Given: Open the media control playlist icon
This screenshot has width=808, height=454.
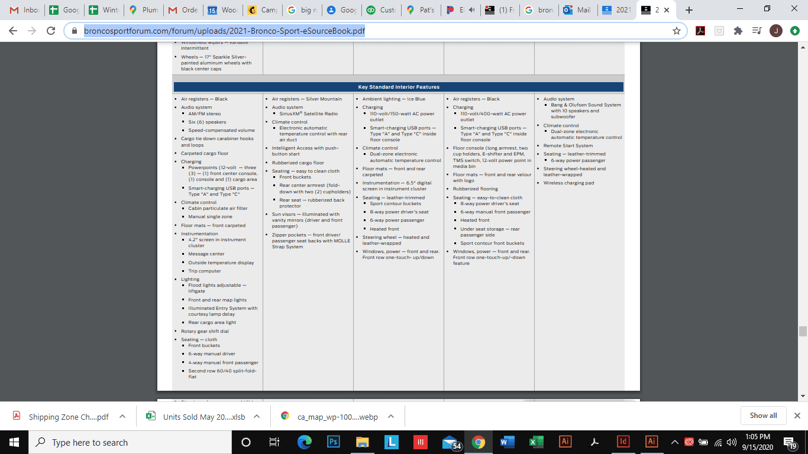Looking at the screenshot, I should pos(757,31).
